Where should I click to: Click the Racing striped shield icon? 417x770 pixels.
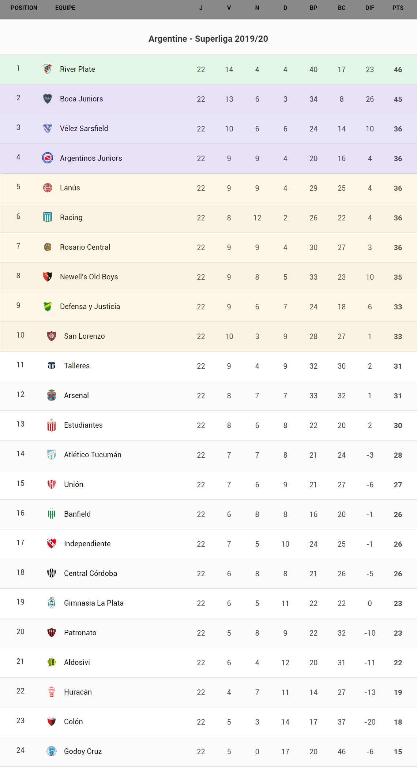tap(48, 217)
